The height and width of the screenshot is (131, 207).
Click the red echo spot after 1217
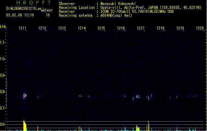149,98
